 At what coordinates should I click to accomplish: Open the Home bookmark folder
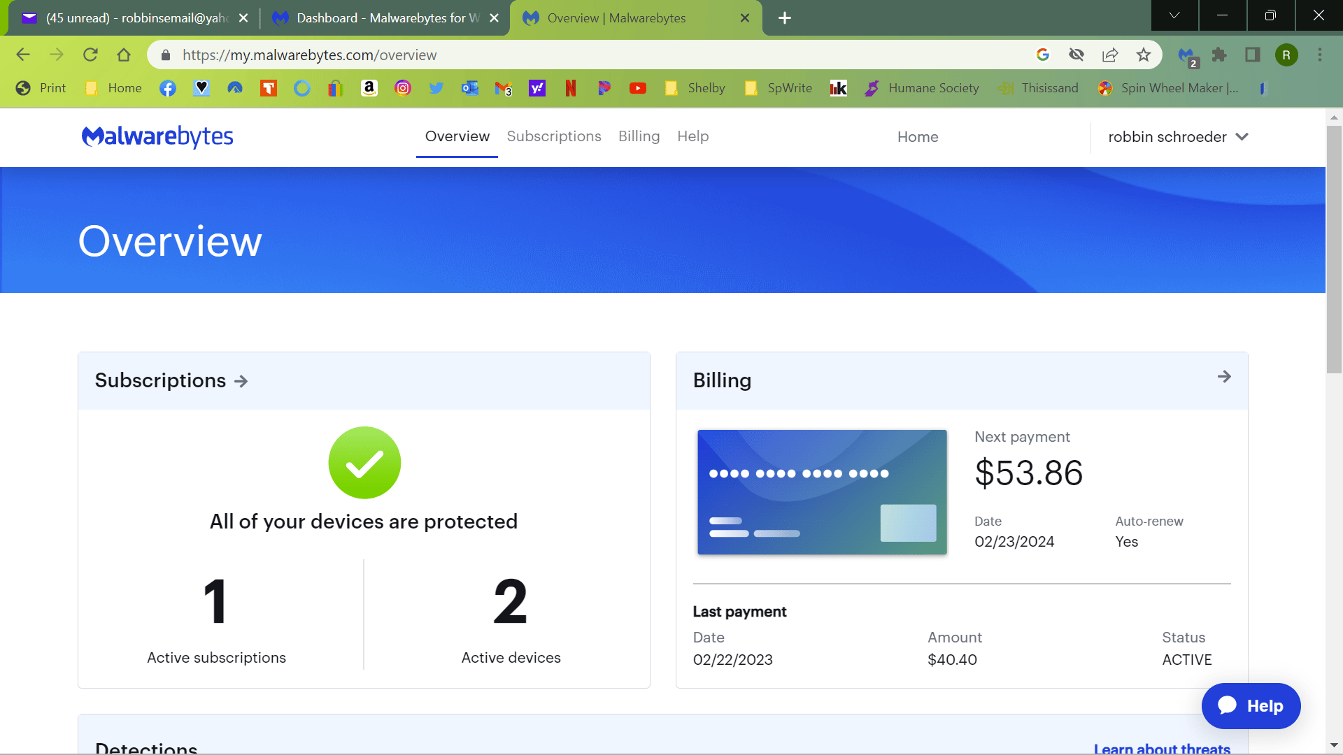113,88
